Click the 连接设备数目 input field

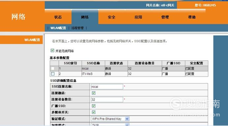[107, 100]
